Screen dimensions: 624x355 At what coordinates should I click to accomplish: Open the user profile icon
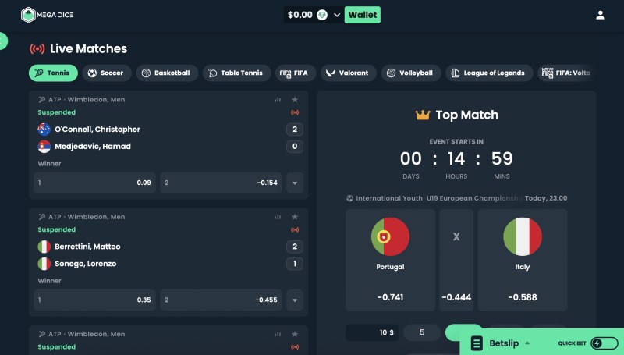coord(600,15)
